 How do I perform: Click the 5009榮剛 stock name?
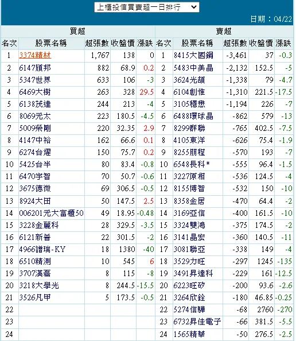pos(35,129)
